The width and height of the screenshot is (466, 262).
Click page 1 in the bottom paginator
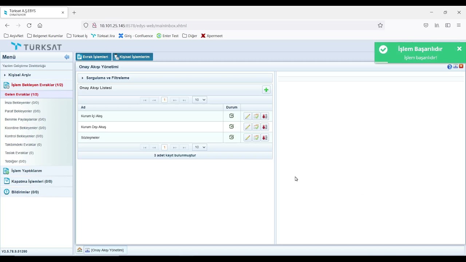point(164,147)
